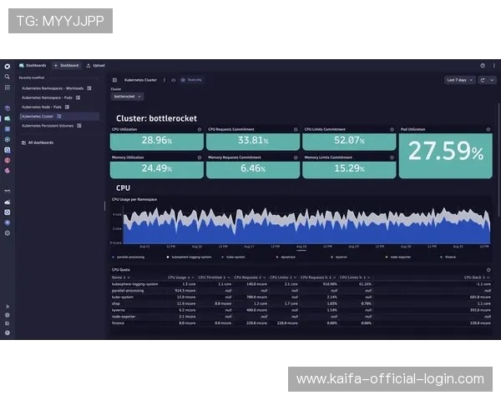Screen dimensions: 501x400
Task: Open the CPU Usage column header menu
Action: coord(193,277)
